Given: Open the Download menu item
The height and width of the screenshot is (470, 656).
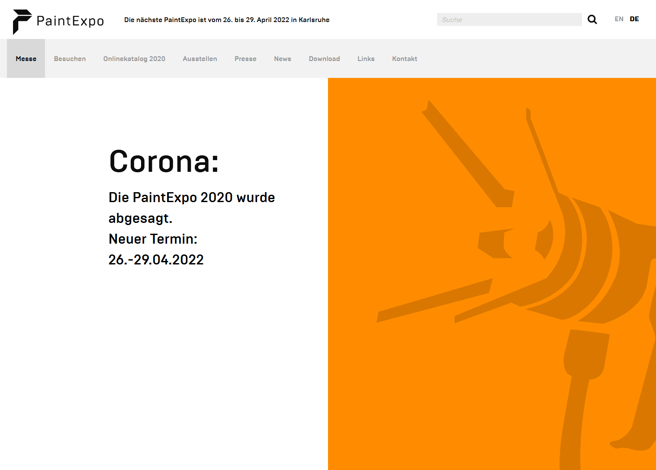Looking at the screenshot, I should tap(324, 58).
